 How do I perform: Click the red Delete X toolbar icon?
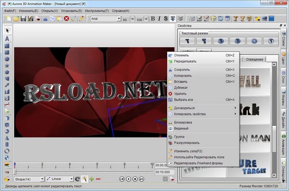click(x=66, y=19)
